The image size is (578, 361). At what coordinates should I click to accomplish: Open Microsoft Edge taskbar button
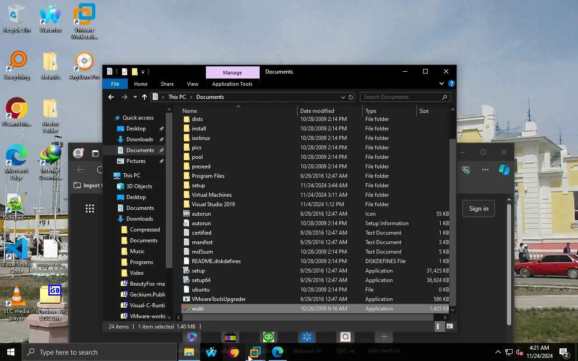click(278, 352)
